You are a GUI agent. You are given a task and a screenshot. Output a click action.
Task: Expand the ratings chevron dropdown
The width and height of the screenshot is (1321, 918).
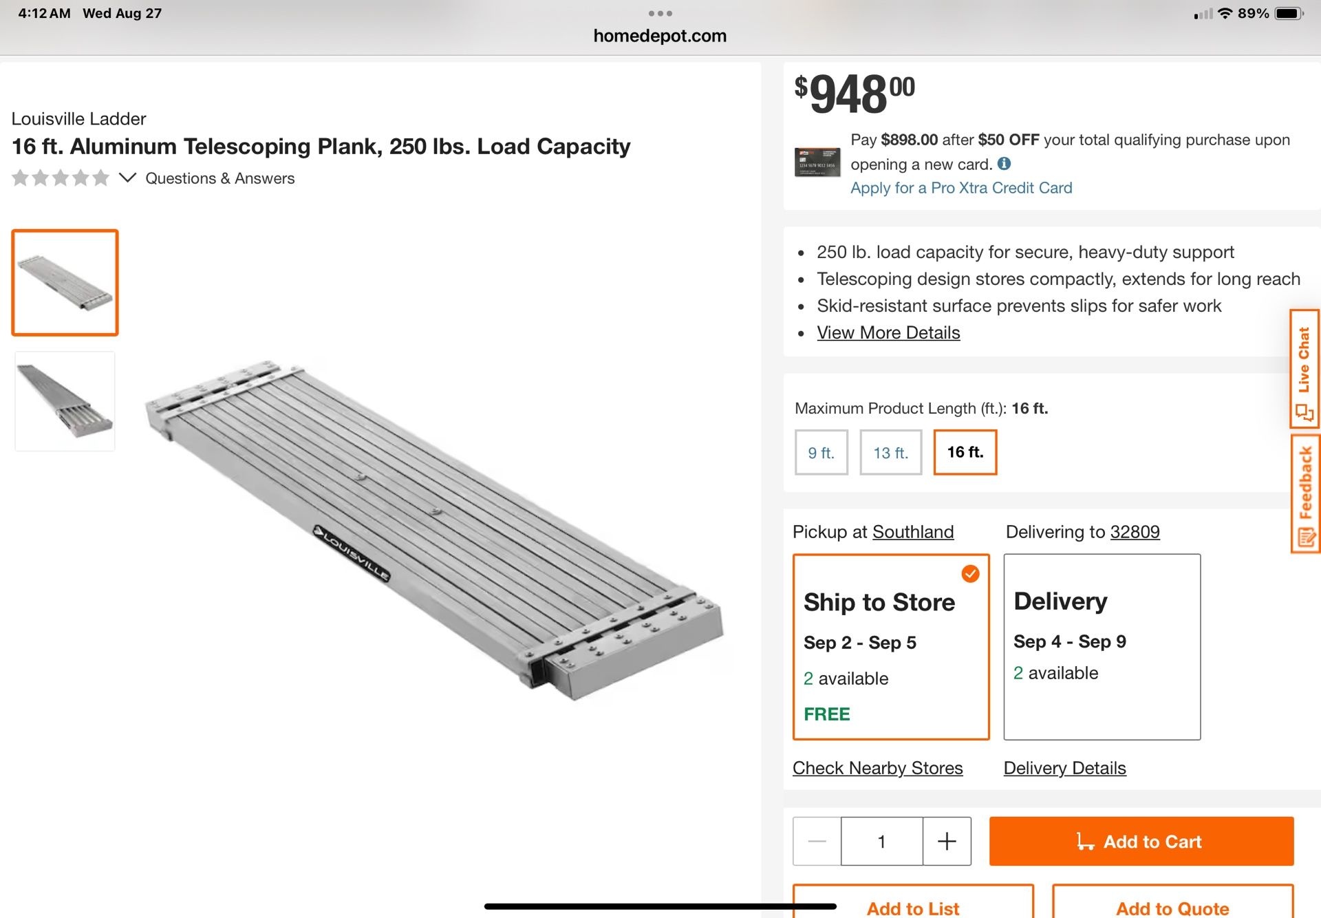tap(127, 178)
